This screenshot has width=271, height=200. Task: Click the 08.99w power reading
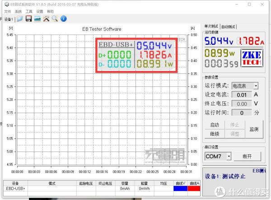(220, 53)
